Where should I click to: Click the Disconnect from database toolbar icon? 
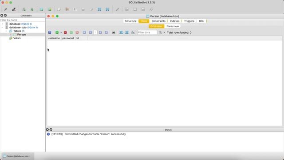pos(14,9)
